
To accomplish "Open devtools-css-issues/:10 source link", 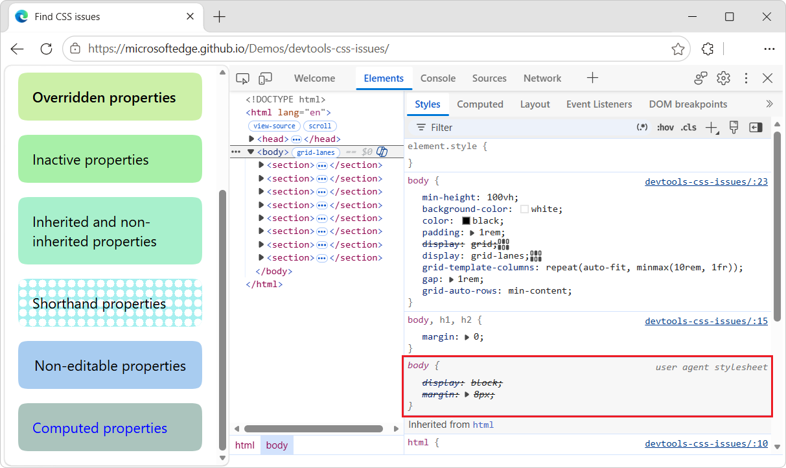I will coord(706,443).
